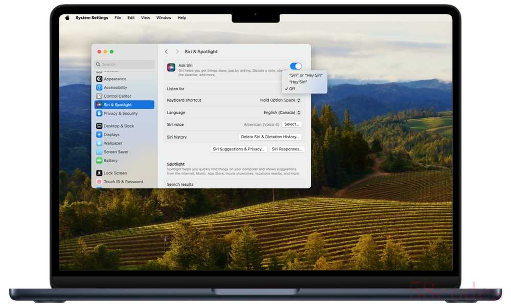The height and width of the screenshot is (307, 511).
Task: Open the Appearance settings icon in sidebar
Action: 99,79
